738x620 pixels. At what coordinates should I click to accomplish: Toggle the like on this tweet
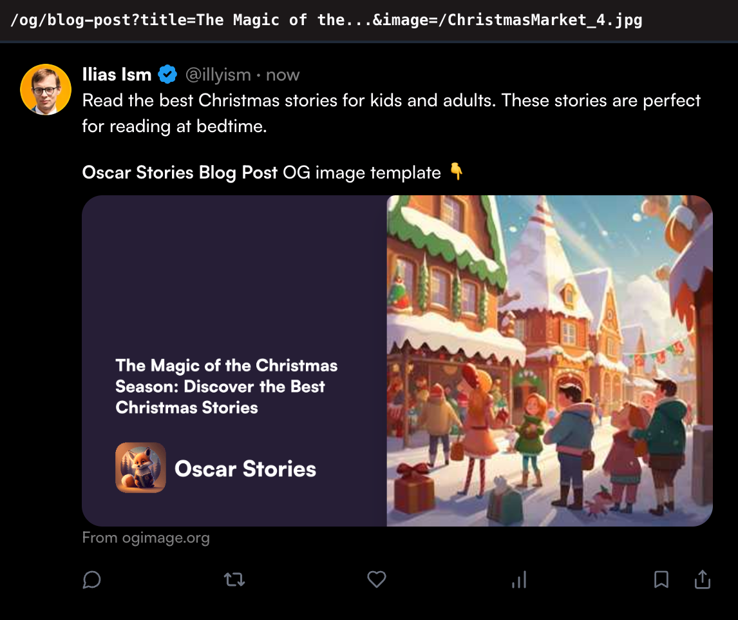coord(377,579)
